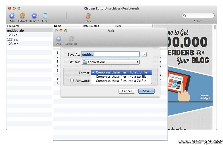
Task: Click the File Name column header
Action: point(30,26)
